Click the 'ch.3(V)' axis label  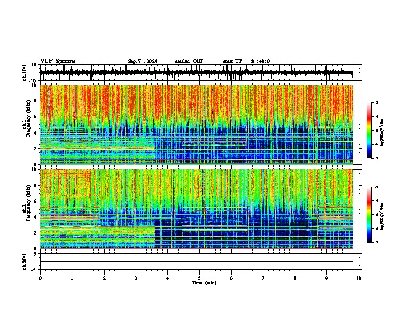pyautogui.click(x=24, y=262)
